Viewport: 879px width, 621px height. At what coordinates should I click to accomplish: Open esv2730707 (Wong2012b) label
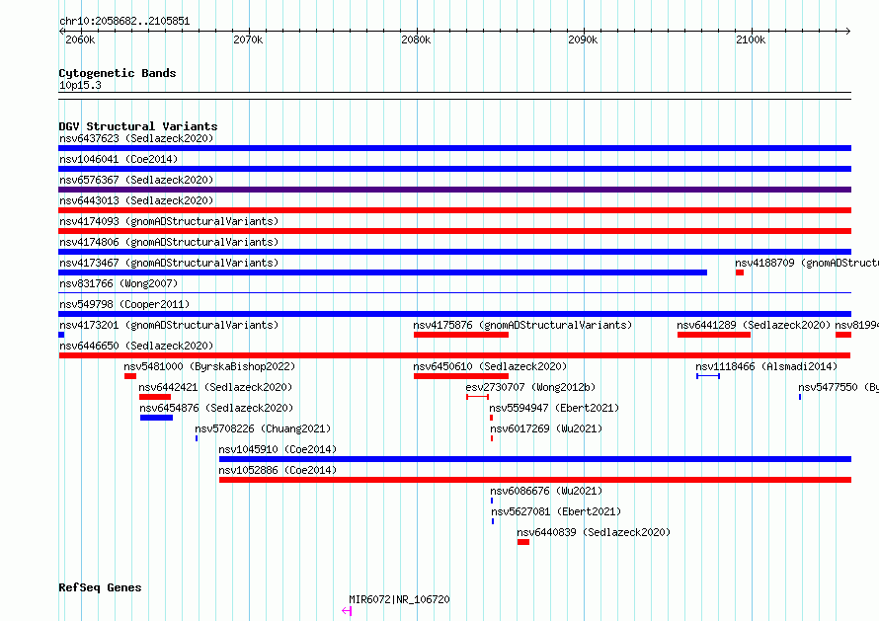[x=530, y=387]
